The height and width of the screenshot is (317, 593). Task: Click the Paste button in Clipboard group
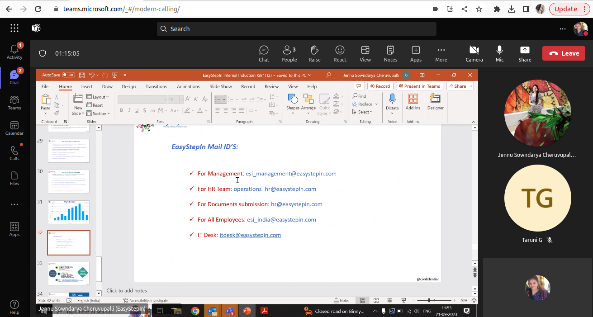click(46, 103)
